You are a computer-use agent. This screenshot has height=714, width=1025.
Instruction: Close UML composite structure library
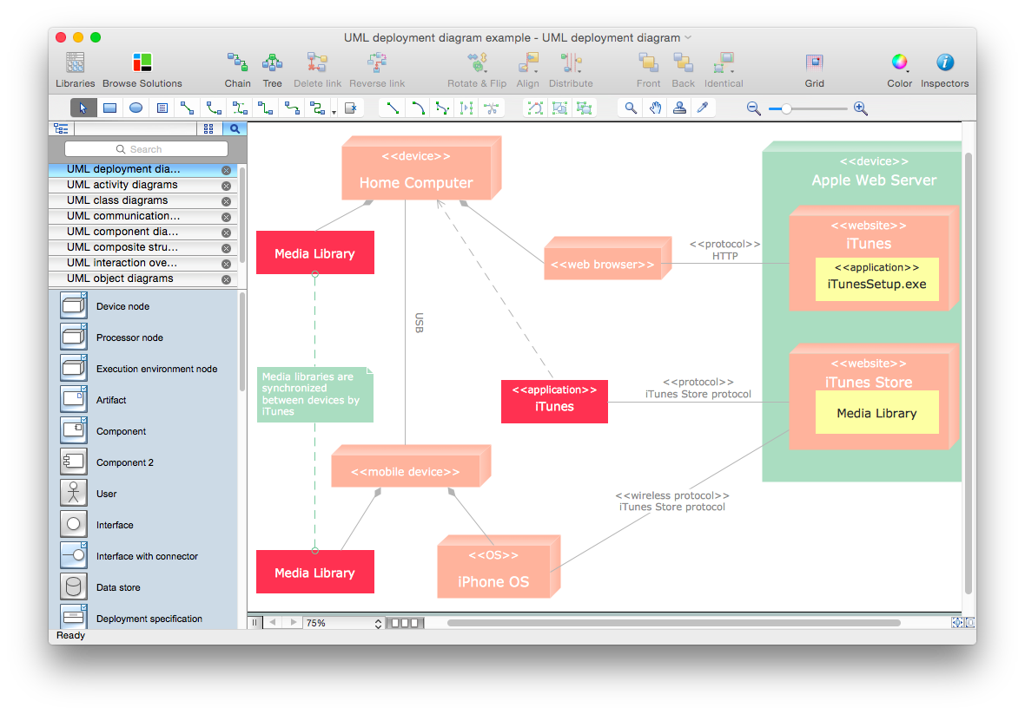(226, 248)
